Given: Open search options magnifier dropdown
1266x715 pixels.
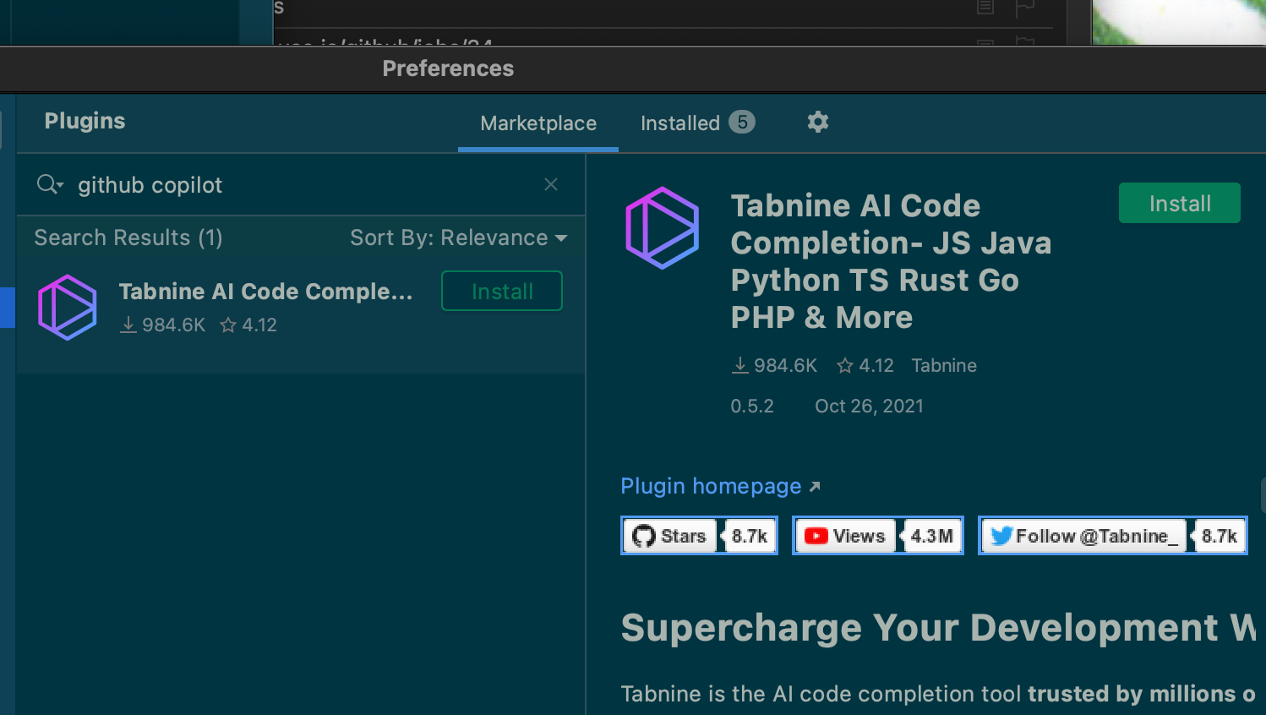Looking at the screenshot, I should (50, 184).
